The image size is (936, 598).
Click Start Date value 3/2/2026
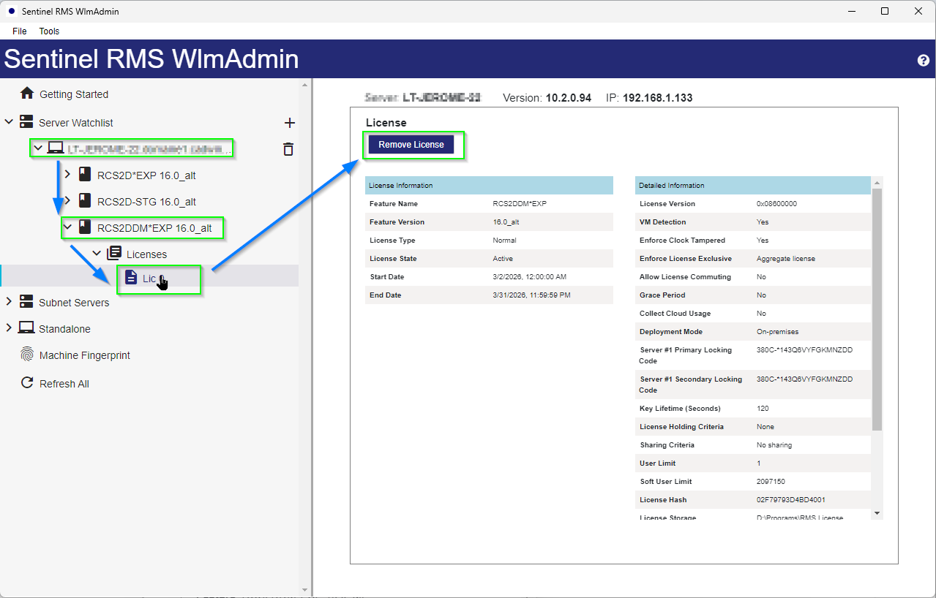click(530, 277)
